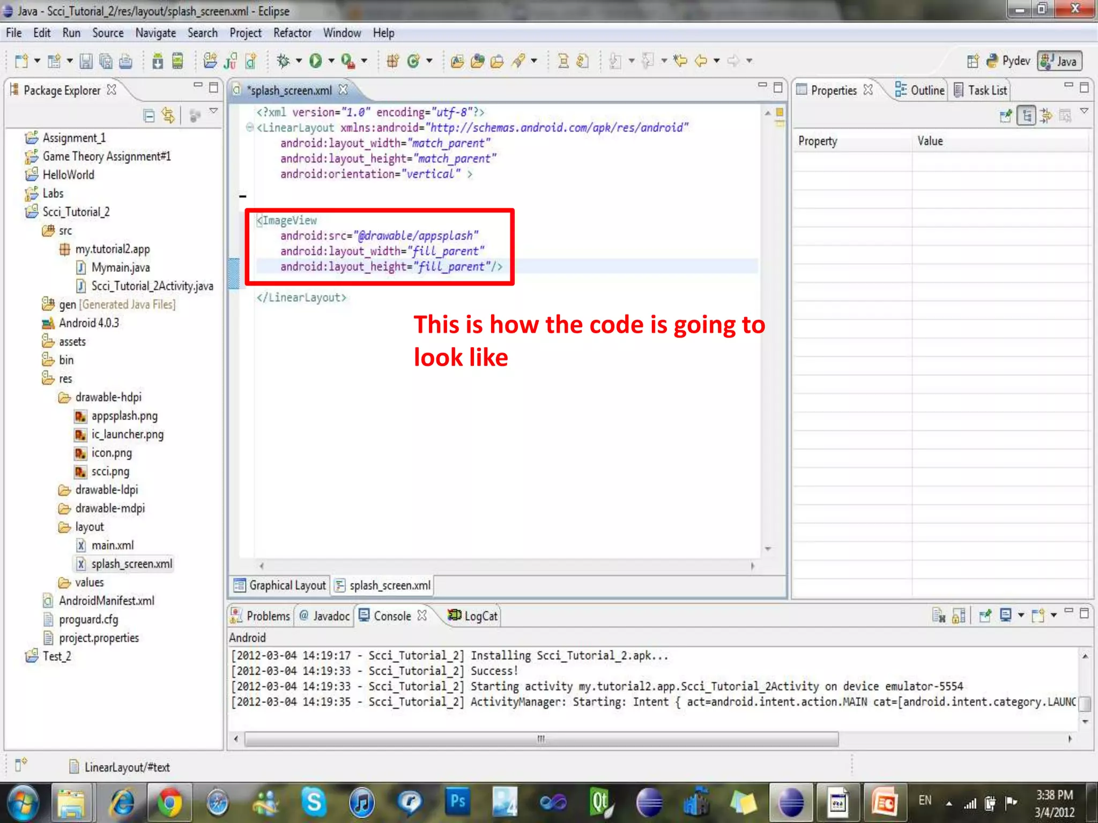Close the splash_screen.xml editor tab
1098x823 pixels.
click(x=343, y=90)
